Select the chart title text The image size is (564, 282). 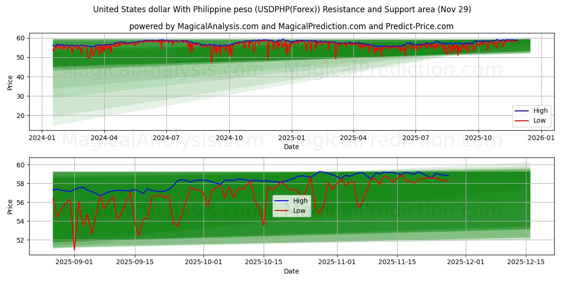282,8
